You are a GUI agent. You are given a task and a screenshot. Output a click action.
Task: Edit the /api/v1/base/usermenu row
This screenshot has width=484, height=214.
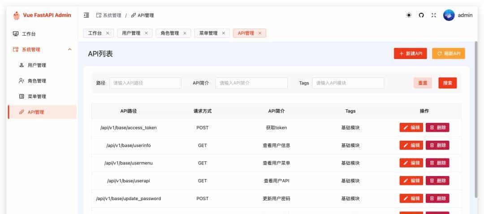[x=411, y=163]
